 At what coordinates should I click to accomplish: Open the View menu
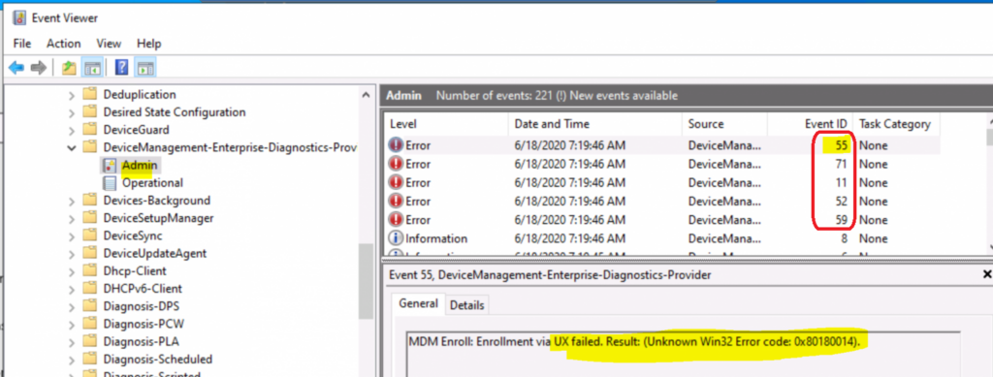click(x=109, y=44)
